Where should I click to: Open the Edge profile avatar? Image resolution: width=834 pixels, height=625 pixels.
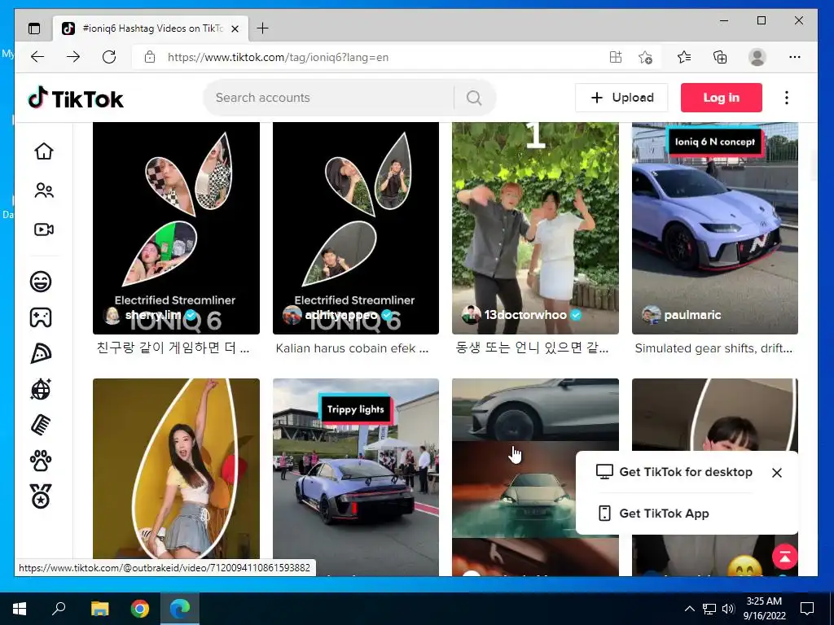(x=757, y=57)
